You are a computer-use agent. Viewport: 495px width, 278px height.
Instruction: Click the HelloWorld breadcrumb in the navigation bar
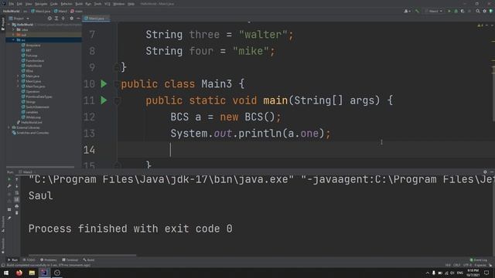click(x=11, y=11)
